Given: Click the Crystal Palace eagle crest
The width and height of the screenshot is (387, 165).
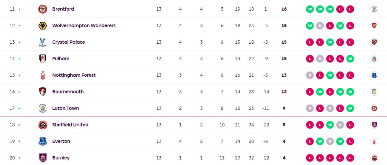Looking at the screenshot, I should coord(43,42).
